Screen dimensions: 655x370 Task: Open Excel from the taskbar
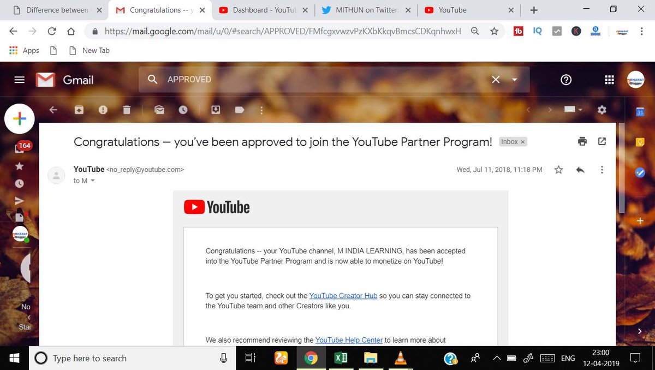tap(341, 358)
